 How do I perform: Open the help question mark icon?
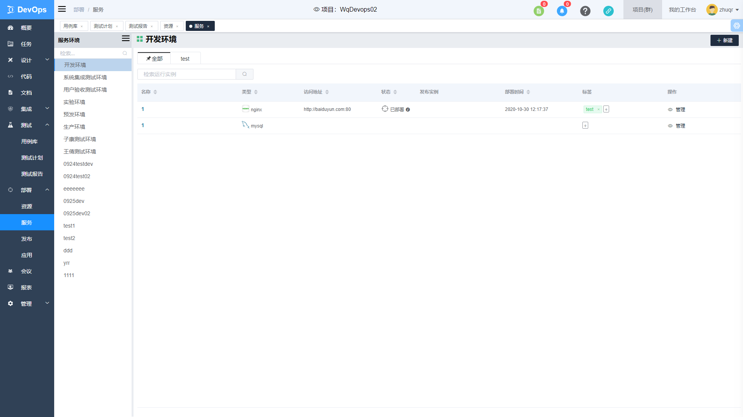click(585, 11)
